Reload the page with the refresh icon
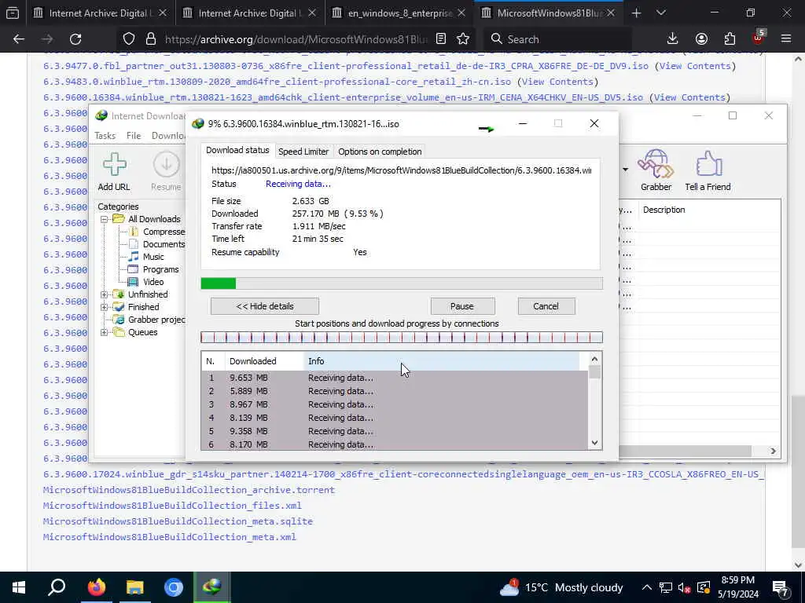 click(x=75, y=39)
